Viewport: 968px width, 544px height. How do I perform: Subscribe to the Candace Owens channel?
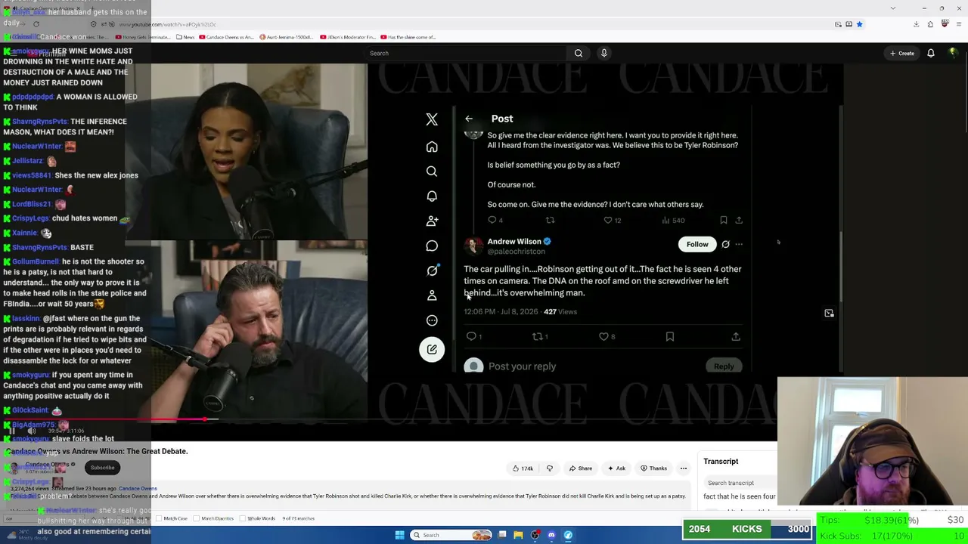click(x=103, y=468)
